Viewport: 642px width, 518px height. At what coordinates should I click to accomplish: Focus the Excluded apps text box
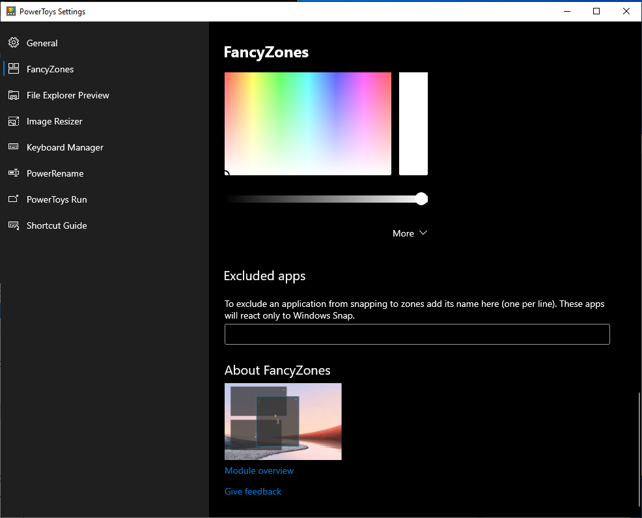pos(417,334)
